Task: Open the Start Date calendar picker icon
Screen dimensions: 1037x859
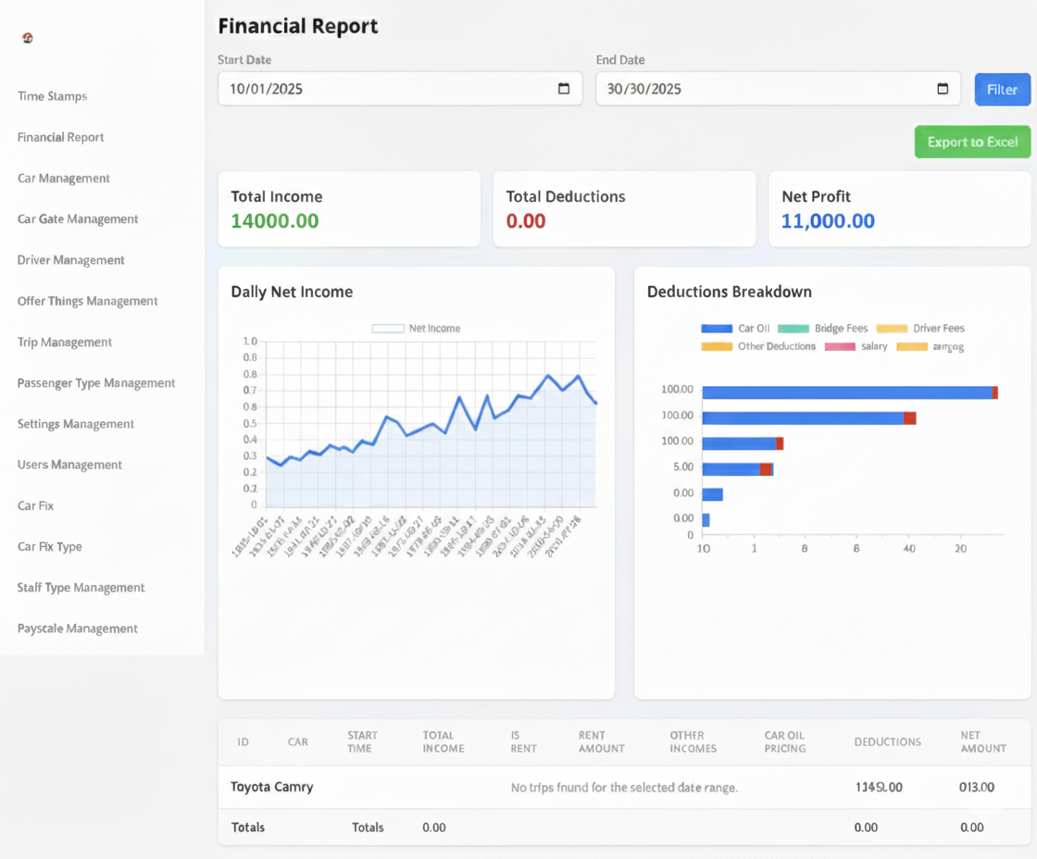Action: click(564, 89)
